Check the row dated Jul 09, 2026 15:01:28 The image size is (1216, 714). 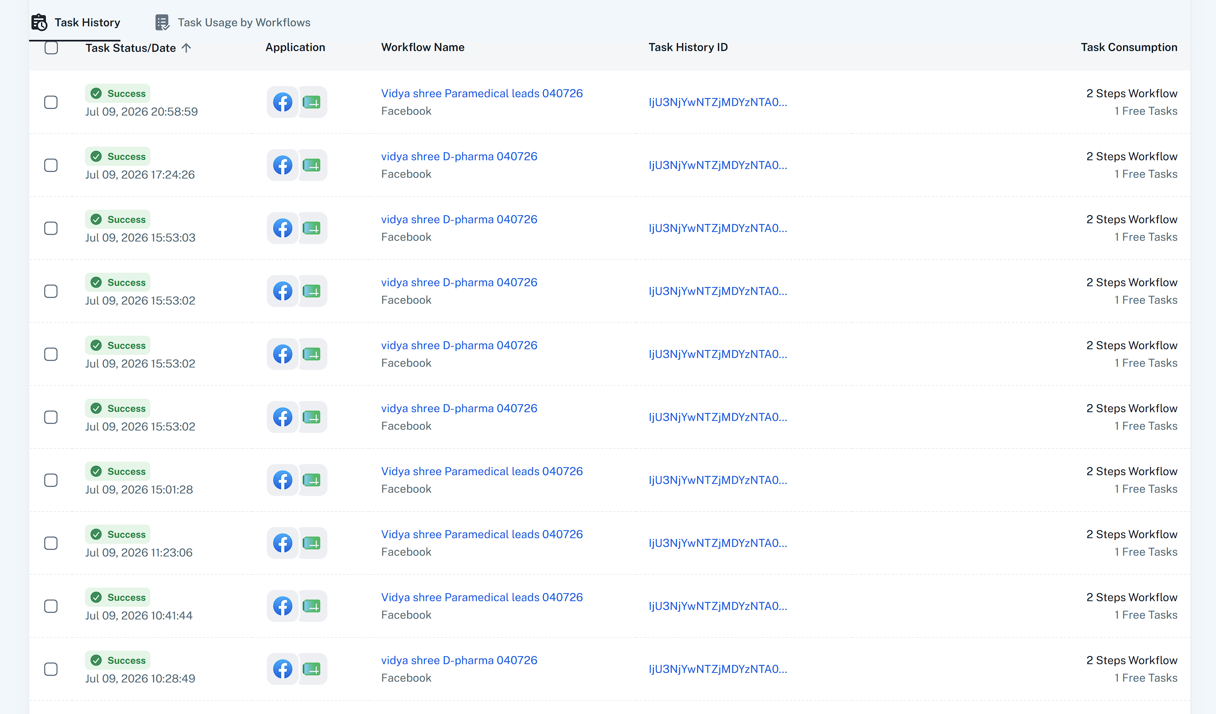click(x=51, y=480)
